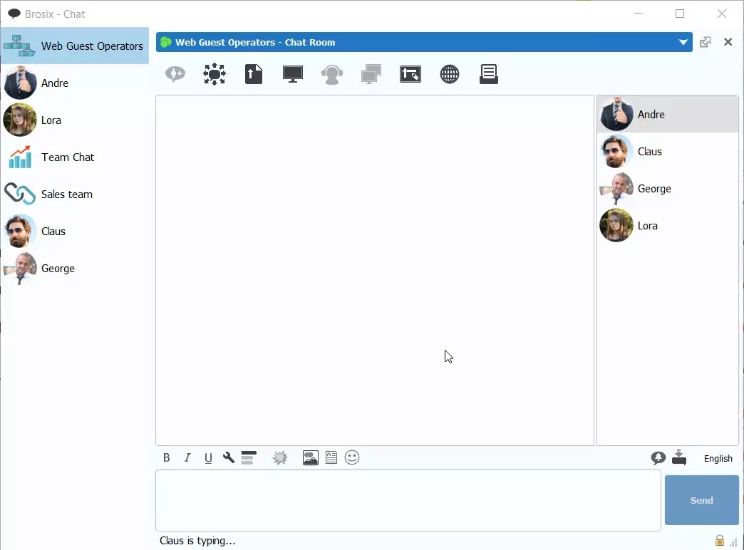744x550 pixels.
Task: Open the whiteboard icon
Action: click(410, 75)
